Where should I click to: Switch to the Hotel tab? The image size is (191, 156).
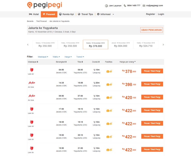(x=34, y=14)
